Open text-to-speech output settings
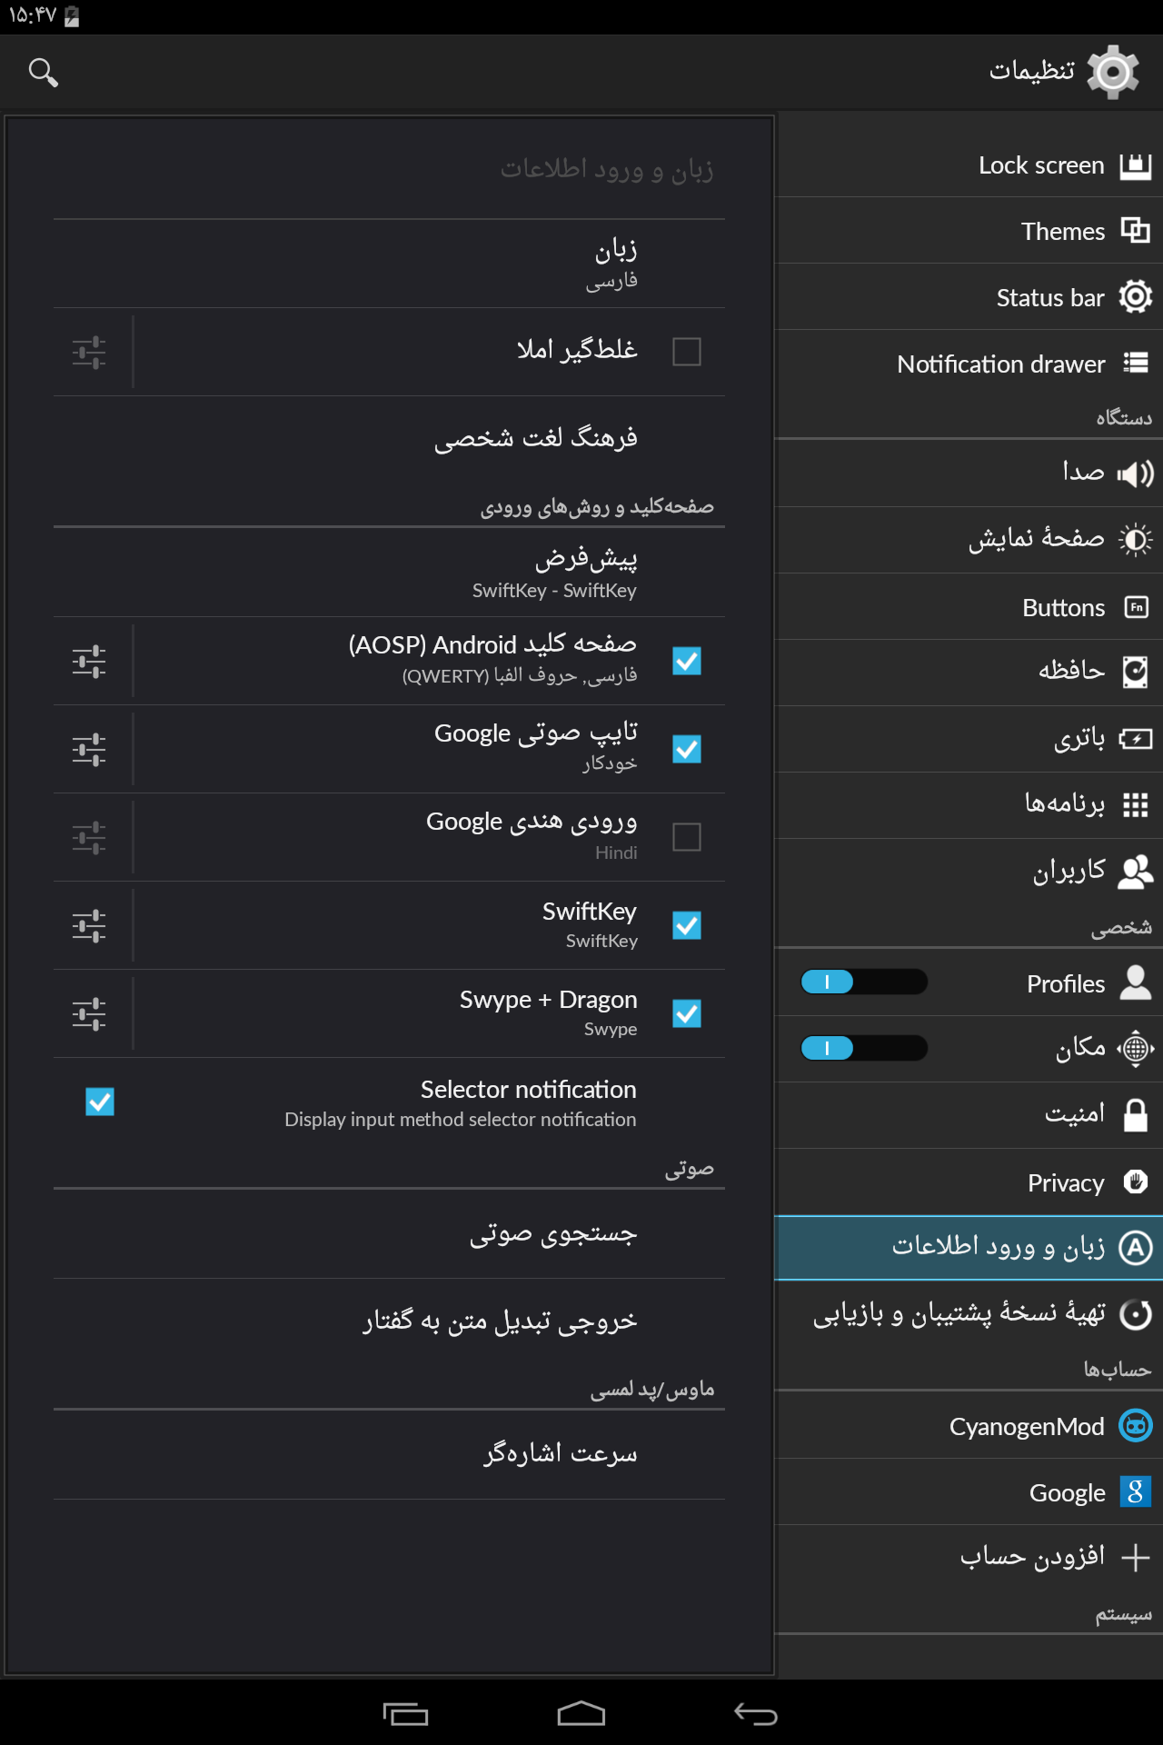 click(500, 1321)
